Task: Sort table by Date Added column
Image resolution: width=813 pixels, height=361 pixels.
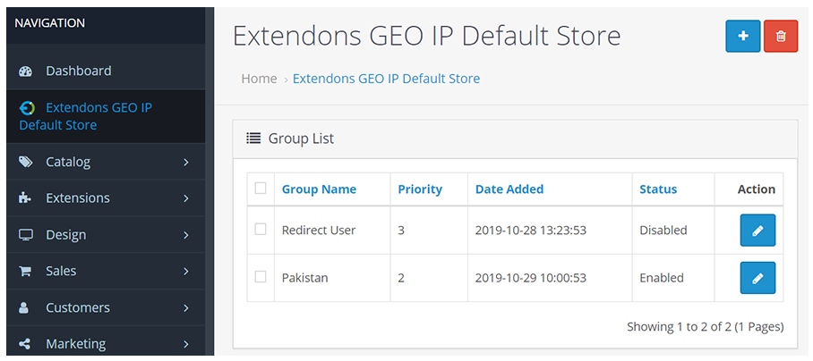Action: click(x=509, y=189)
